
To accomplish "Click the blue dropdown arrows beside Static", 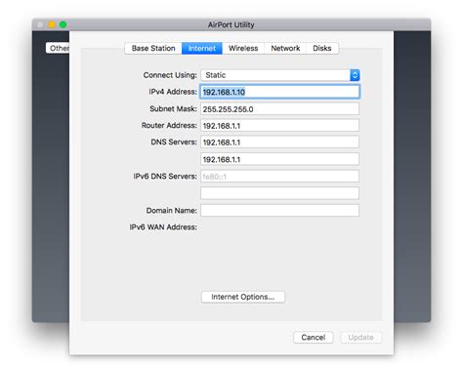I will (x=355, y=75).
